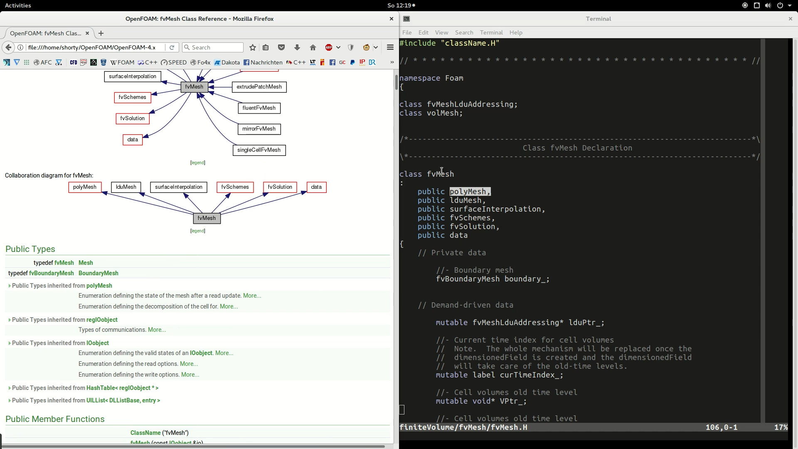Bookmark this page with the star icon

click(252, 47)
